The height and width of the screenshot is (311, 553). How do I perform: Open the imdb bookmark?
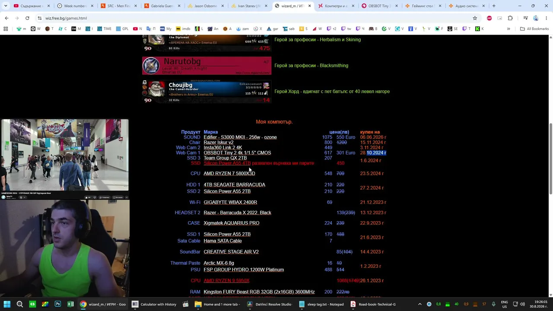(x=183, y=29)
